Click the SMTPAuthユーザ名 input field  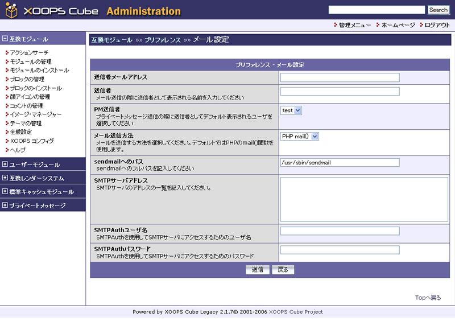(x=340, y=231)
